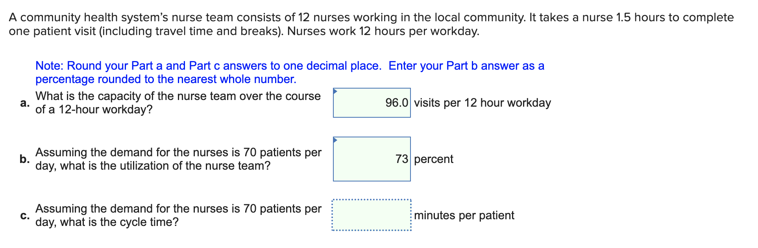Viewport: 758px width, 248px height.
Task: Click the minutes per patient label
Action: tap(465, 216)
